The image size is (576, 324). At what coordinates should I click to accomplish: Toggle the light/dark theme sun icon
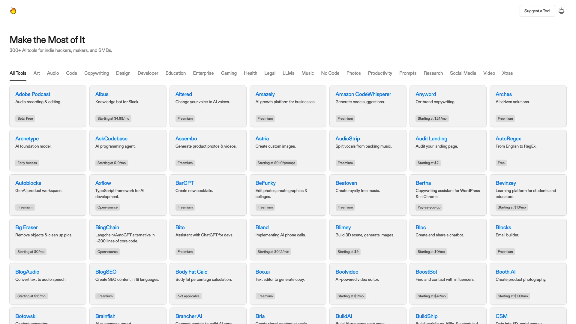(562, 11)
